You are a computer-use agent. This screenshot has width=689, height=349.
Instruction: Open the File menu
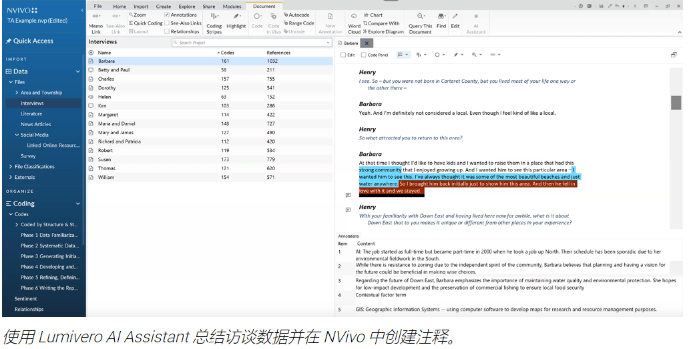pos(97,6)
